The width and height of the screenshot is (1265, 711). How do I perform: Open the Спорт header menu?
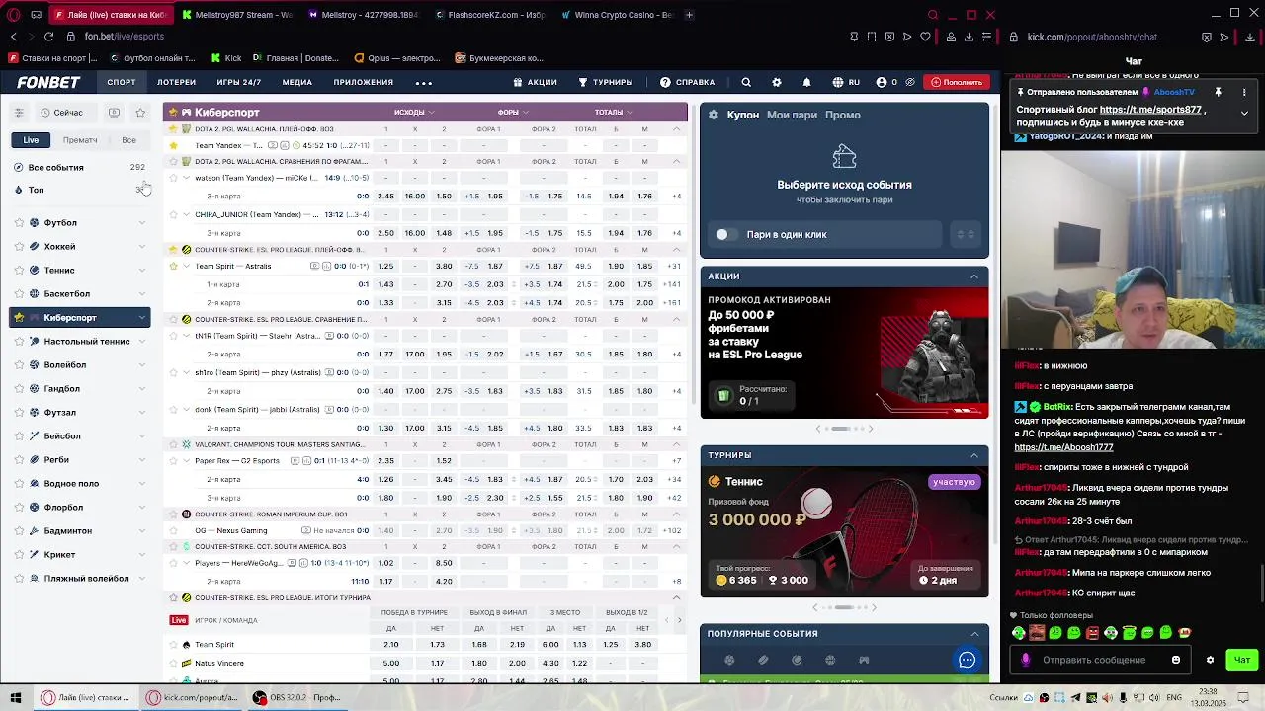(x=122, y=82)
